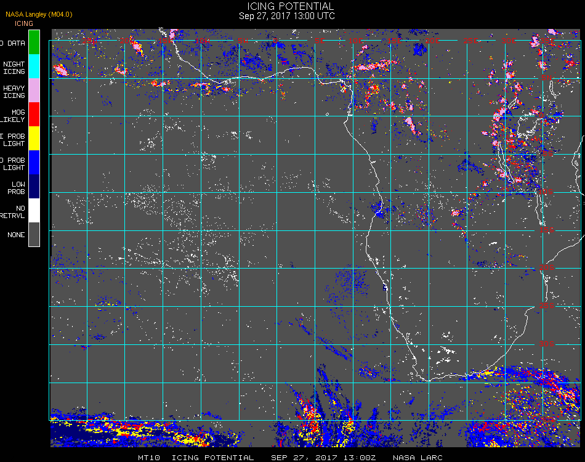
Task: Click the 'NIGHT ICING' legend label
Action: 14,68
